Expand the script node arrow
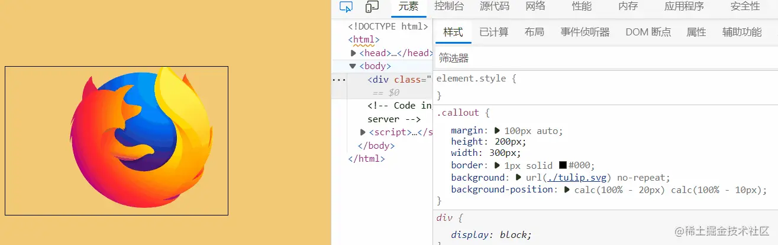The width and height of the screenshot is (778, 245). [364, 132]
